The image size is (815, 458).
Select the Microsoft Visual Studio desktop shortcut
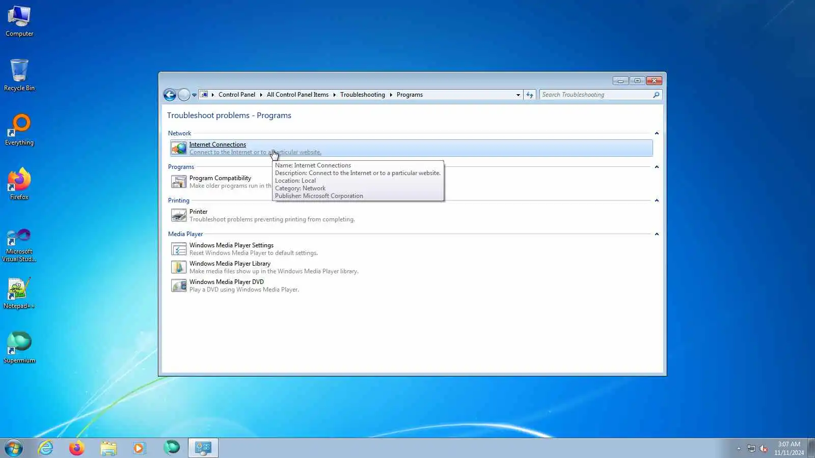[x=19, y=245]
